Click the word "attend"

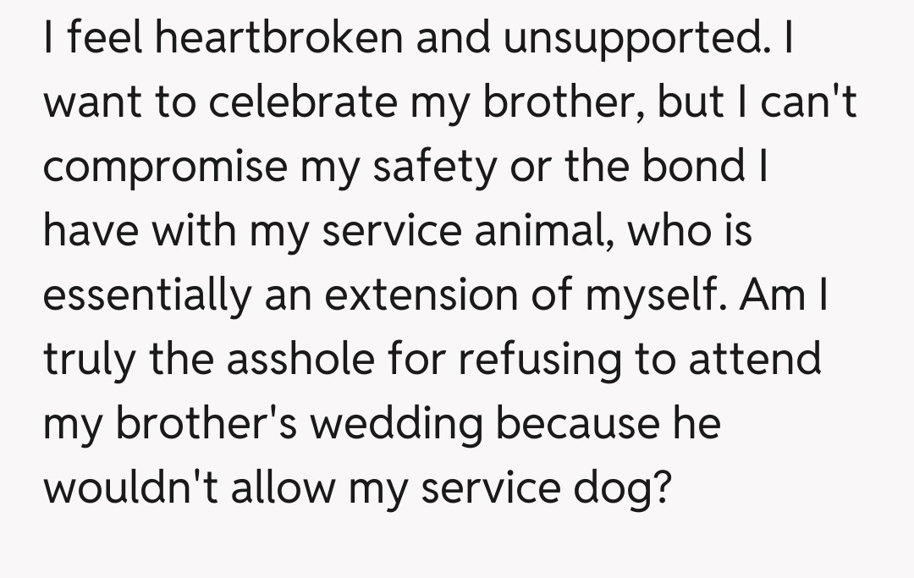pos(755,359)
